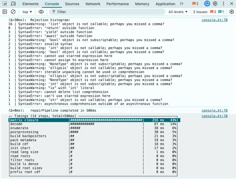The height and width of the screenshot is (179, 236).
Task: Click the init chart timing row
Action: pyautogui.click(x=93, y=148)
